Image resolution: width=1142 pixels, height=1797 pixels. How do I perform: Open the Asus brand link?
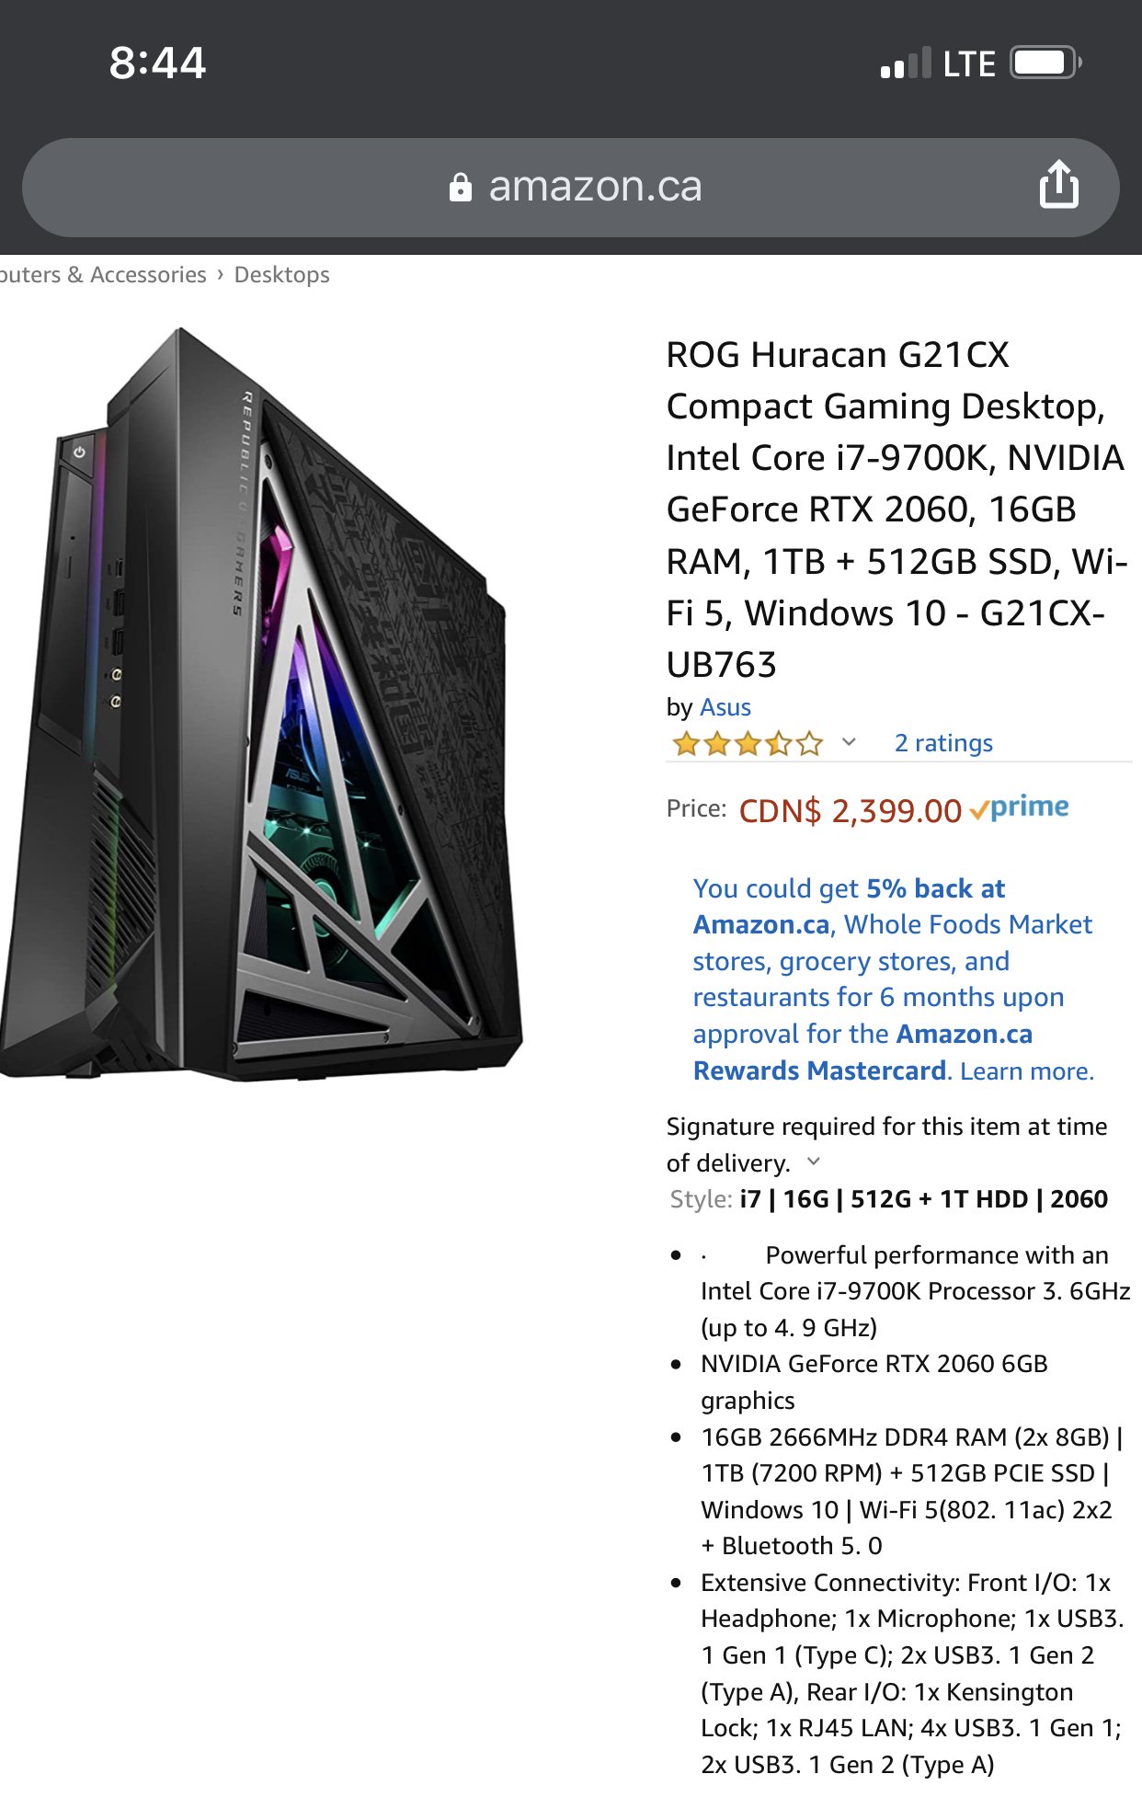725,707
